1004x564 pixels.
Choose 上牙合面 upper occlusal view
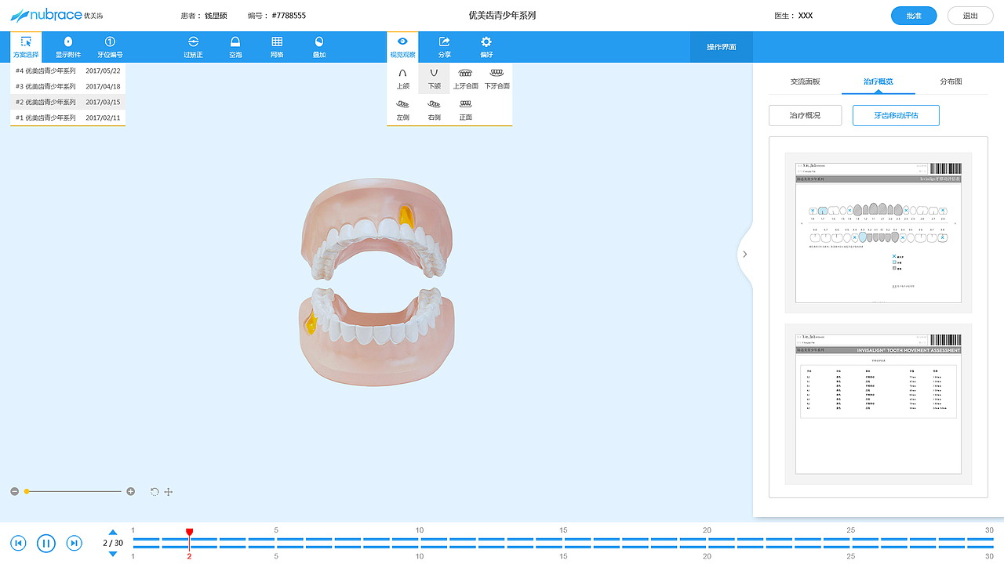[x=465, y=78]
